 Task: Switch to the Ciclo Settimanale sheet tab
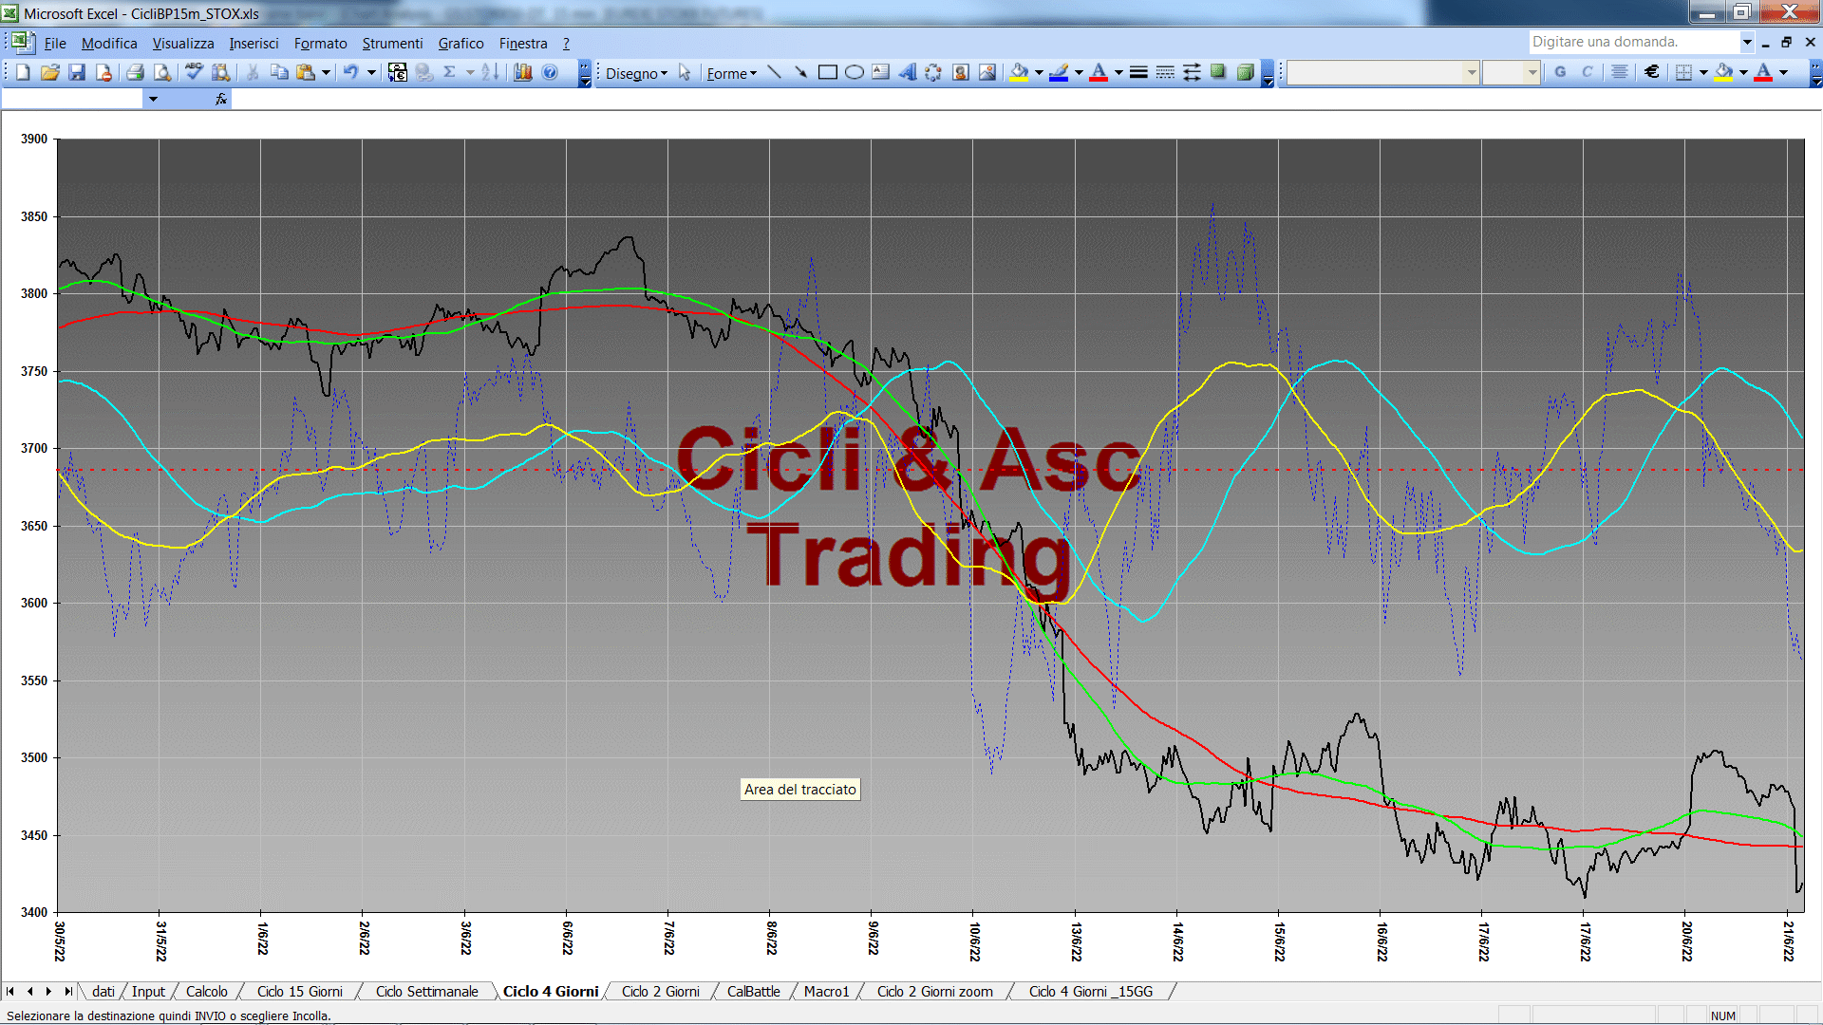tap(427, 991)
